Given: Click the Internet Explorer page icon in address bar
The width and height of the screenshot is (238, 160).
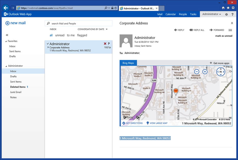Looking at the screenshot, I should (x=19, y=8).
